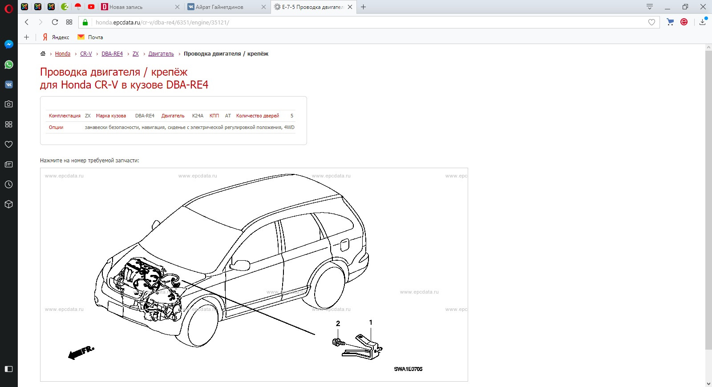This screenshot has height=387, width=712.
Task: Click the scrollbar down arrow
Action: pyautogui.click(x=708, y=383)
